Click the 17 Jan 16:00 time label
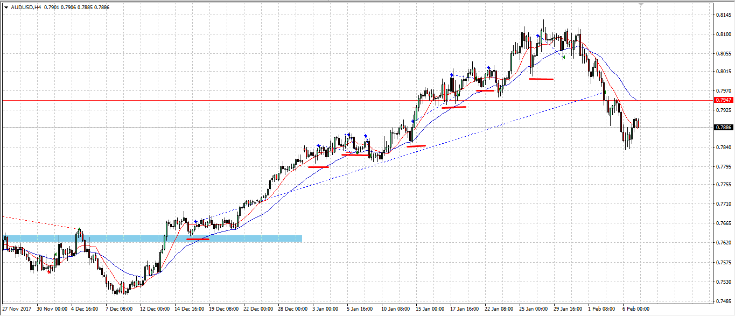735x316 pixels. point(466,309)
